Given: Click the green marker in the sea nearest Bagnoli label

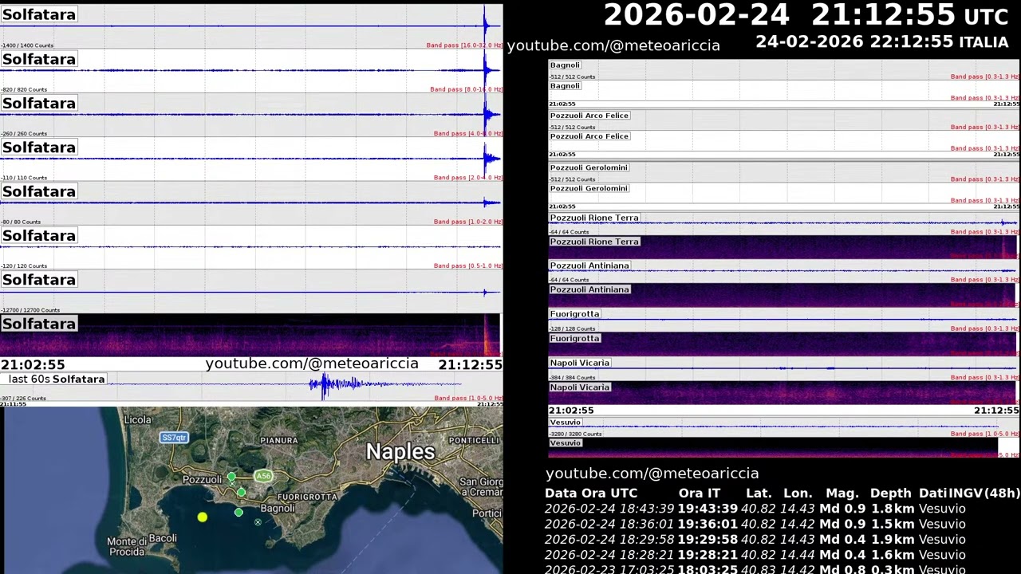Looking at the screenshot, I should (x=238, y=513).
